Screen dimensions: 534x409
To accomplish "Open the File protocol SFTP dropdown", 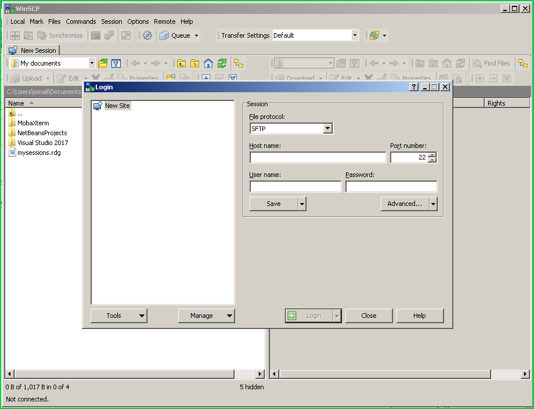I will pyautogui.click(x=327, y=129).
